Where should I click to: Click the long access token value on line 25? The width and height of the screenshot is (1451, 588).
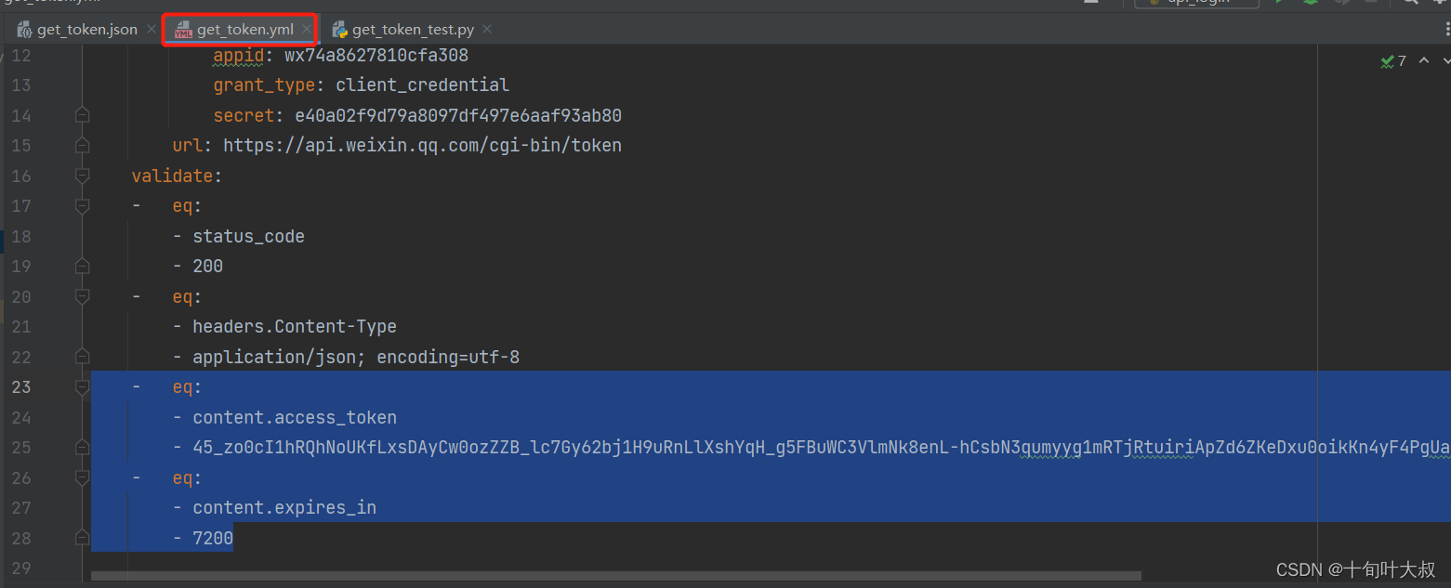click(x=821, y=448)
